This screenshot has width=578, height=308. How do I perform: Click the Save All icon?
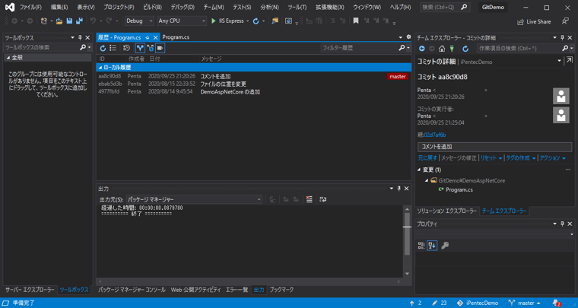click(79, 21)
